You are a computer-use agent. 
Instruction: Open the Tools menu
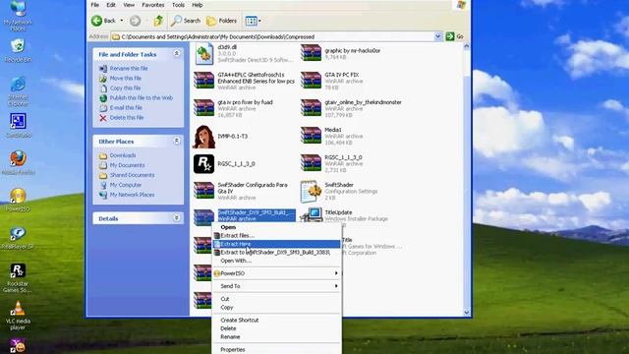[178, 5]
